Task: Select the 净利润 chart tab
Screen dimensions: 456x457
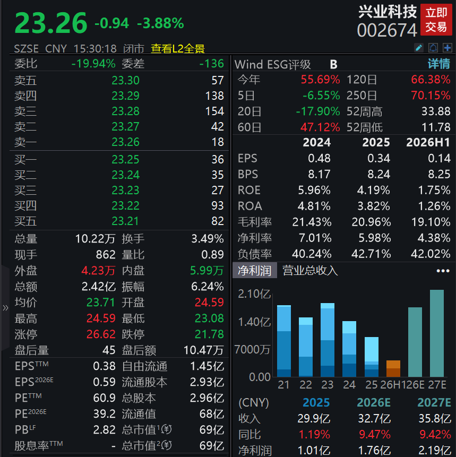Action: 254,271
